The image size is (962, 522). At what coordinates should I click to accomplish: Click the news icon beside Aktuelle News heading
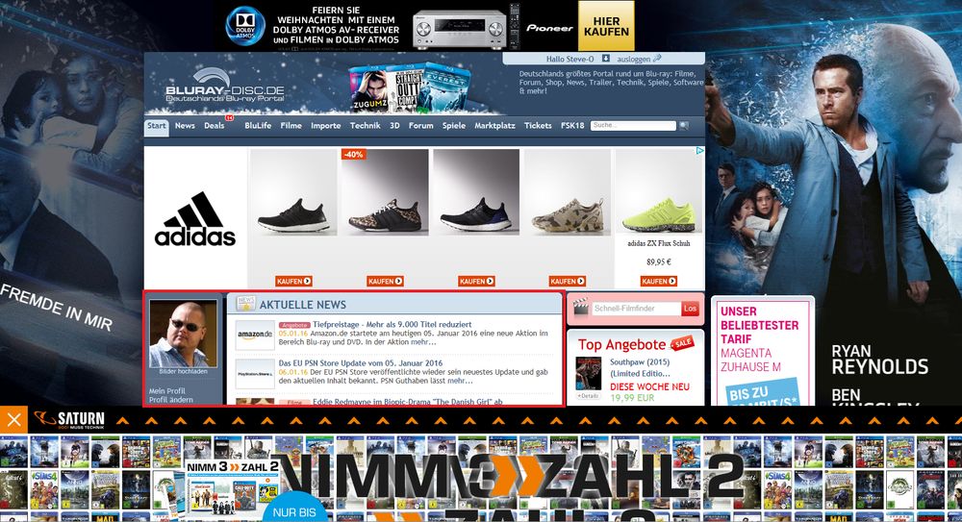coord(246,304)
